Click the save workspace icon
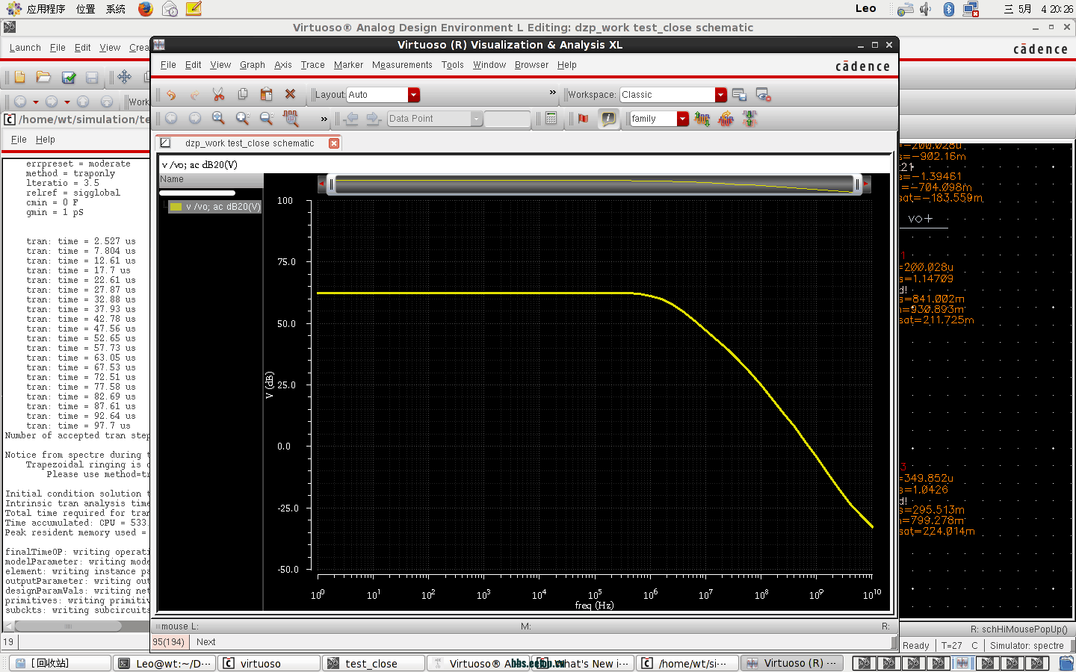This screenshot has height=672, width=1076. coord(739,95)
